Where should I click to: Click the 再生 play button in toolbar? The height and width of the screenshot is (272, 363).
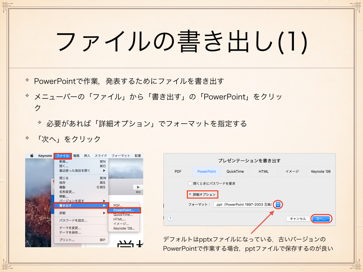tap(138, 187)
